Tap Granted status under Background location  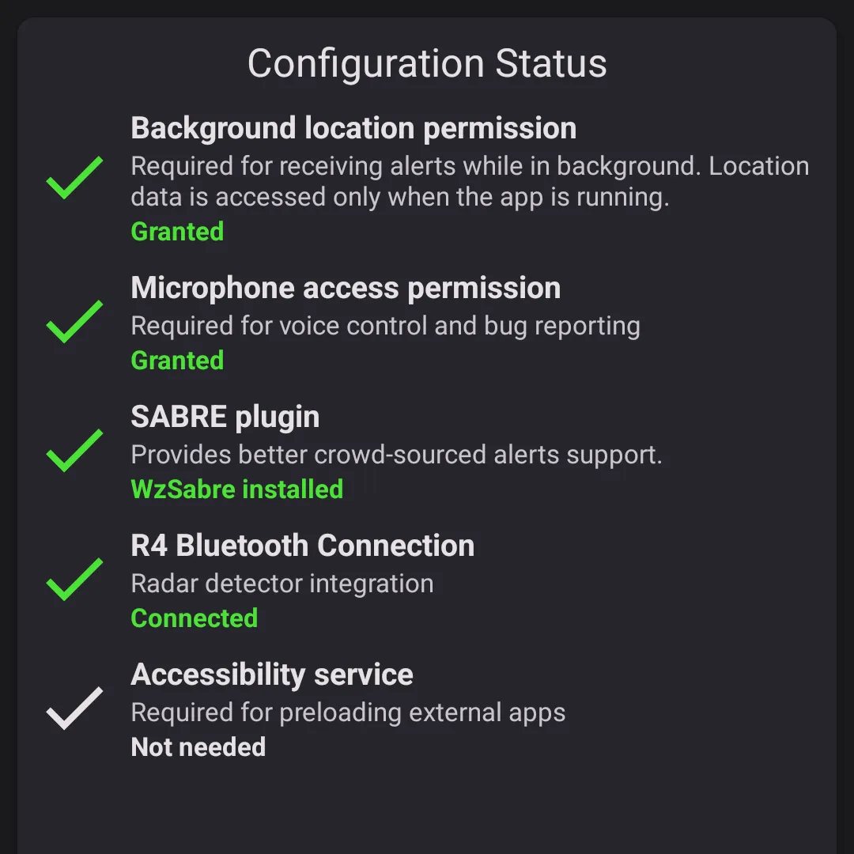click(177, 232)
